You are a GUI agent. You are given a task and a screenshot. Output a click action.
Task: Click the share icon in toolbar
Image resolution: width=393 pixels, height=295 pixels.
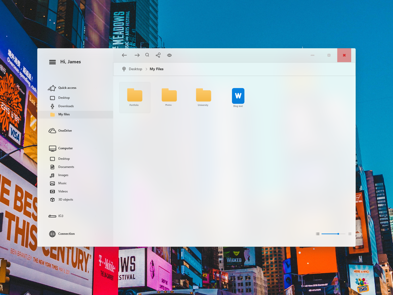pyautogui.click(x=158, y=55)
